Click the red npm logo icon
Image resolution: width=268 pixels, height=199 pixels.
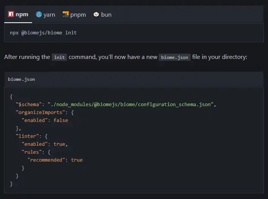point(11,14)
